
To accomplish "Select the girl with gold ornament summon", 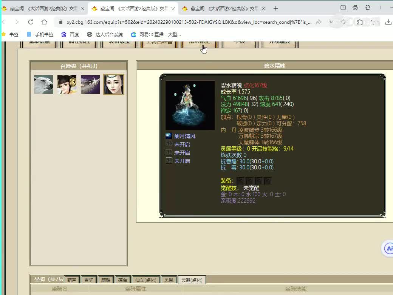I will (x=67, y=85).
